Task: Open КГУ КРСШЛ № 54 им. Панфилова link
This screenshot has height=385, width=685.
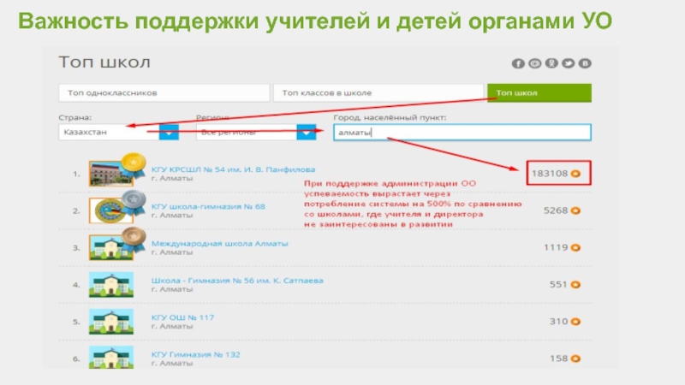Action: tap(233, 169)
